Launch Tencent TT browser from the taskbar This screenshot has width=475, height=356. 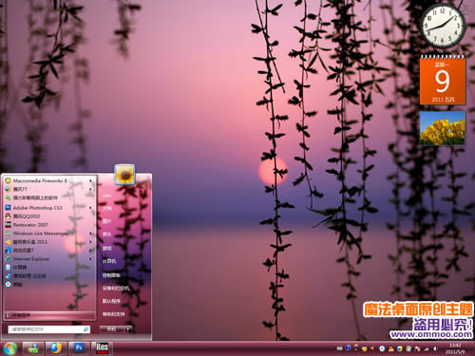[56, 348]
